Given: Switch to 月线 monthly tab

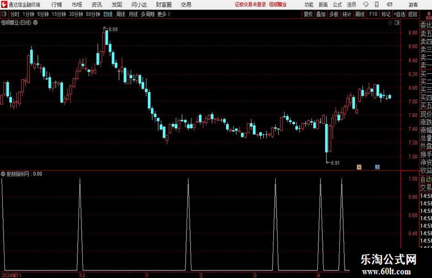Looking at the screenshot, I should [x=133, y=14].
